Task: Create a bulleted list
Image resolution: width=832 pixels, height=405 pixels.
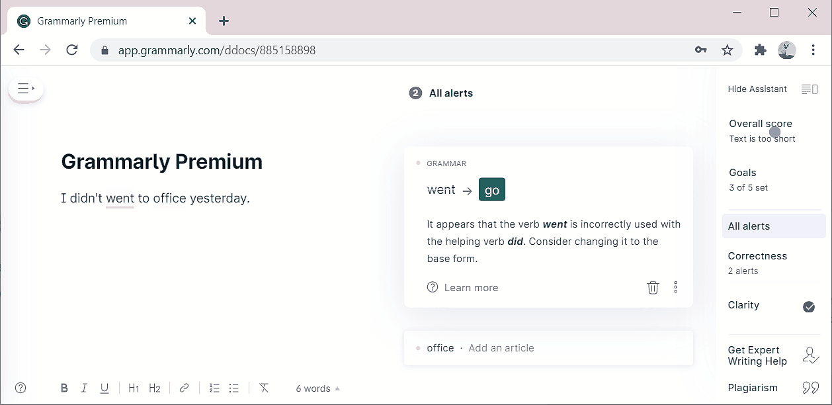Action: point(233,388)
